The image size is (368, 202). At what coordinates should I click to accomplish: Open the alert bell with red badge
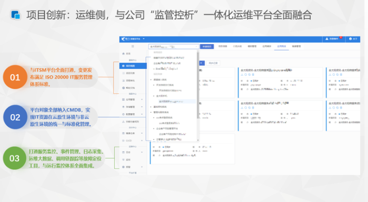[326, 39]
